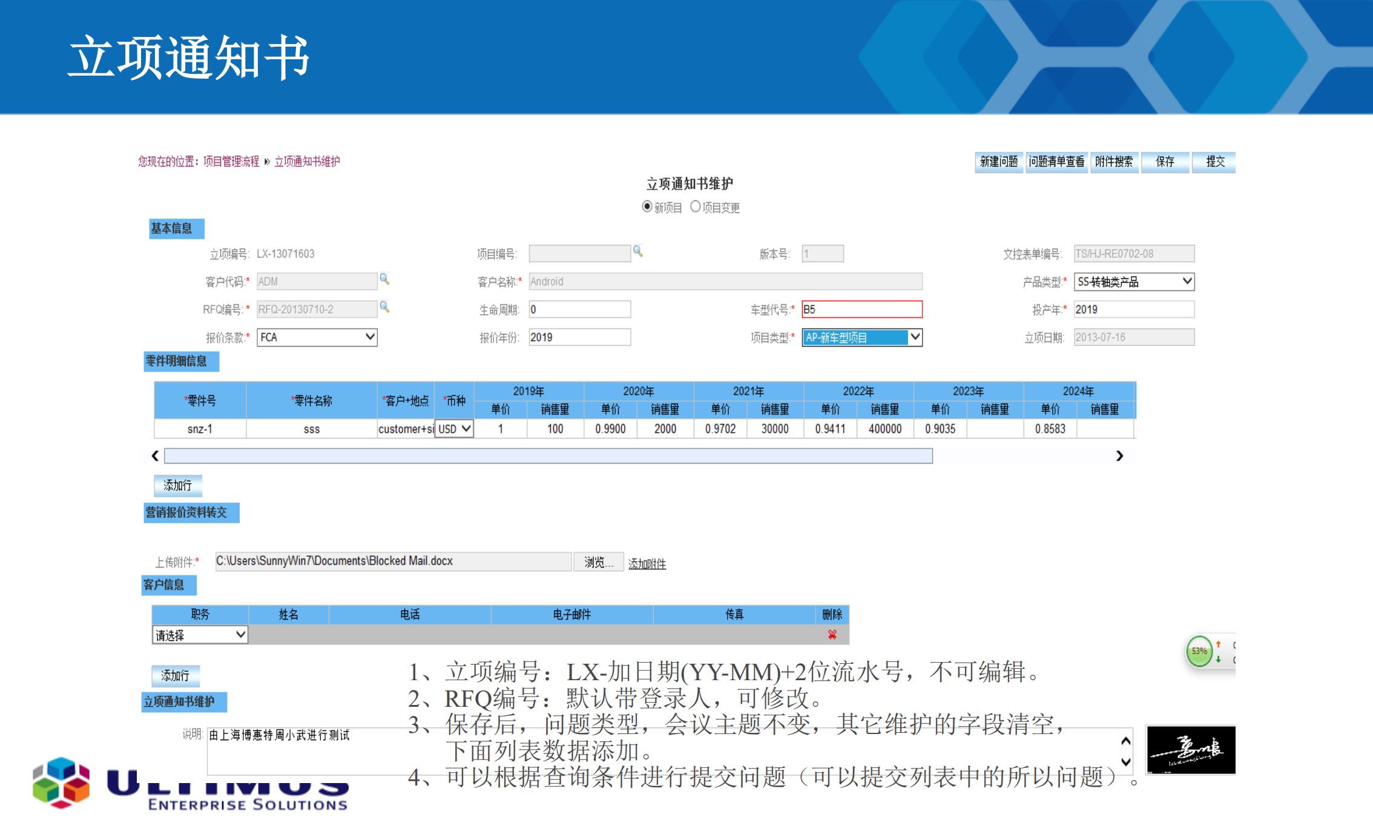Open 立项通知书维护 breadcrumb entry
The width and height of the screenshot is (1373, 823).
tap(307, 162)
